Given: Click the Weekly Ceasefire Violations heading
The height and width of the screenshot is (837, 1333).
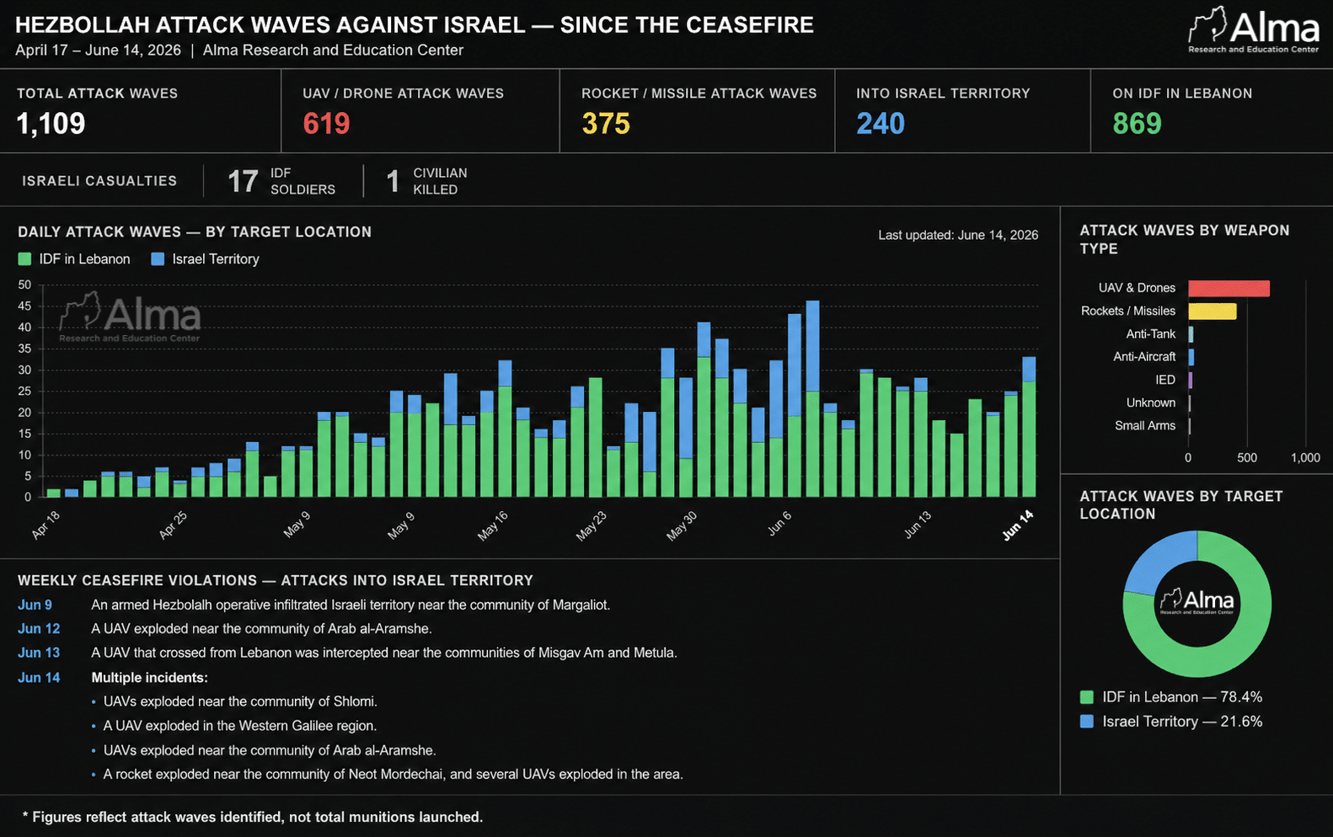Looking at the screenshot, I should [276, 580].
